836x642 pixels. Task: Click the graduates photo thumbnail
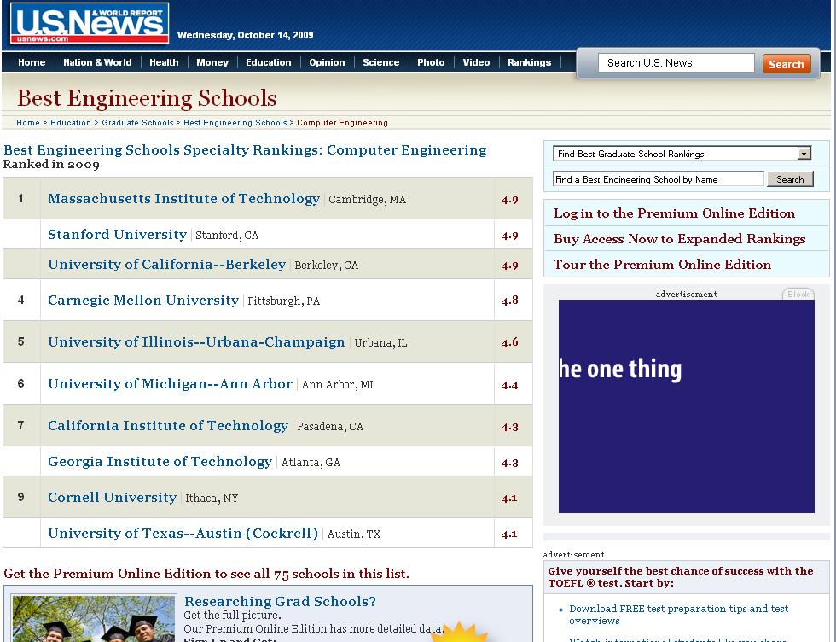click(94, 618)
